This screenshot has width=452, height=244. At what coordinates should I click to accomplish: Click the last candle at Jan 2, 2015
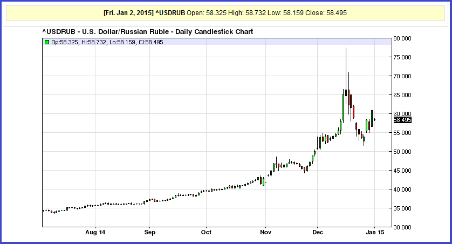tap(374, 120)
